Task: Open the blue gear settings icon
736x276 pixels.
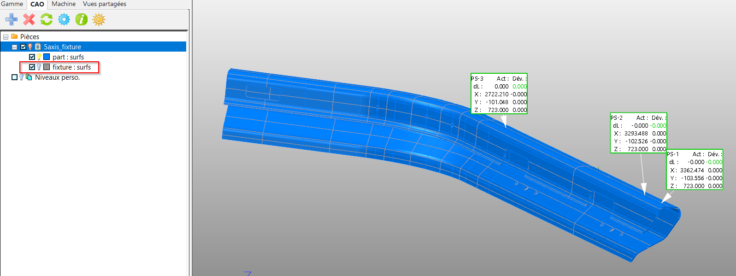Action: [64, 19]
